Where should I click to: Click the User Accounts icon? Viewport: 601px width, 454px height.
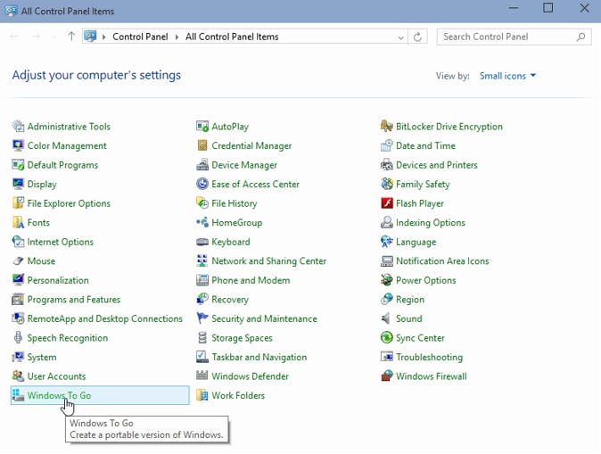coord(18,376)
